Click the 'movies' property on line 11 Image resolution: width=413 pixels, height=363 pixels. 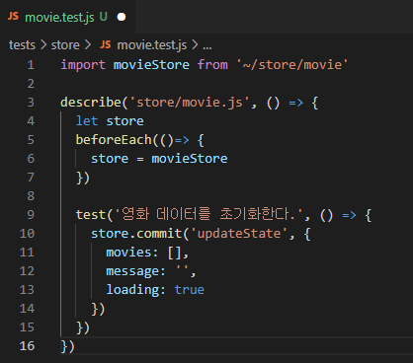point(128,253)
